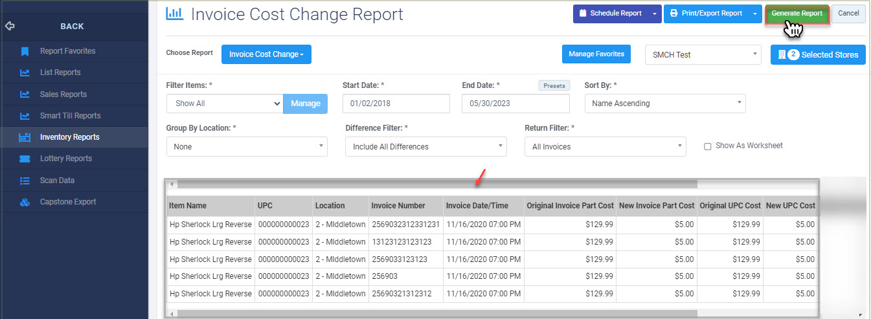Viewport: 871px width, 319px height.
Task: Click the Schedule Report button
Action: click(609, 14)
